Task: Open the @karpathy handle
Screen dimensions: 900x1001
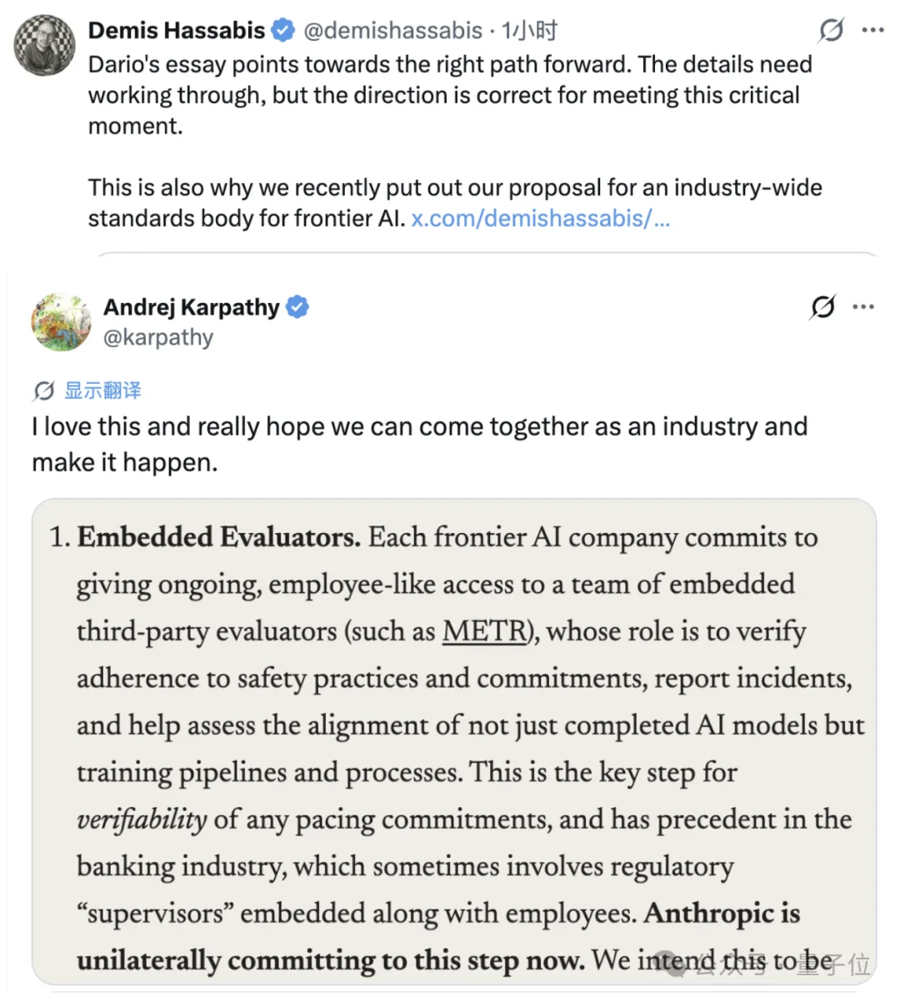Action: (x=158, y=337)
